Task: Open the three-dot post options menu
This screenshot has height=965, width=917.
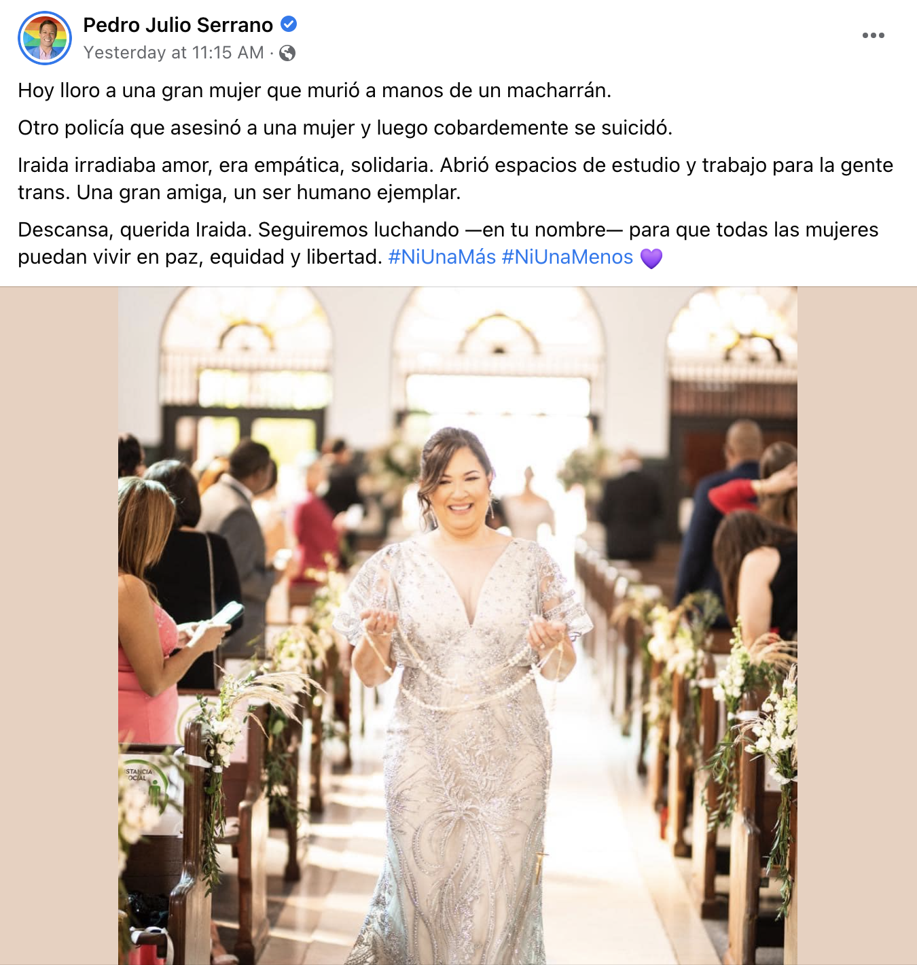Action: click(873, 35)
